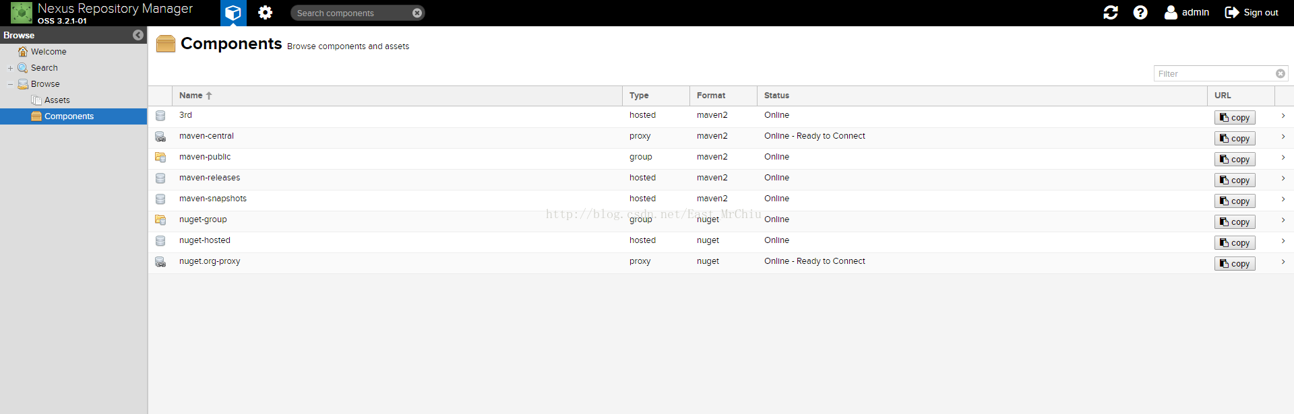
Task: Open the Help question mark icon
Action: pyautogui.click(x=1140, y=13)
